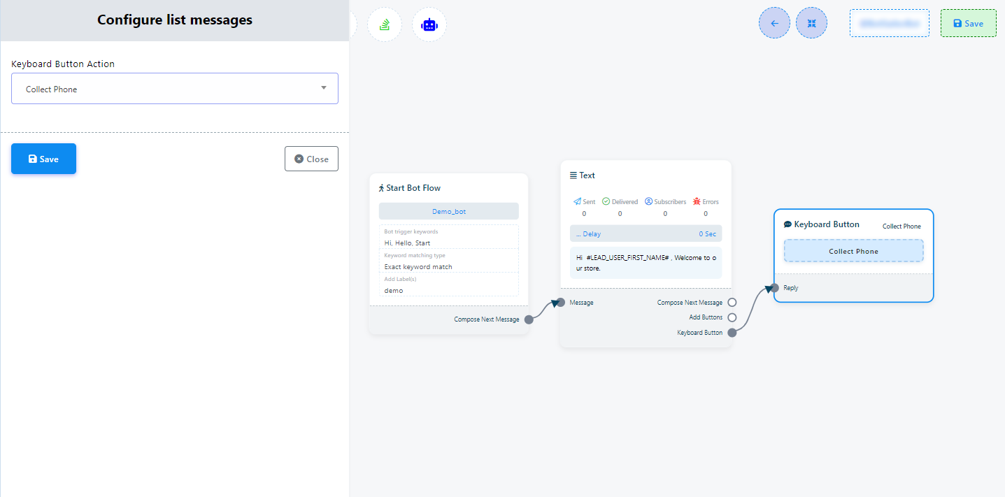Screen dimensions: 1005x497
Task: Click the Delivered checkmark icon
Action: (x=606, y=201)
